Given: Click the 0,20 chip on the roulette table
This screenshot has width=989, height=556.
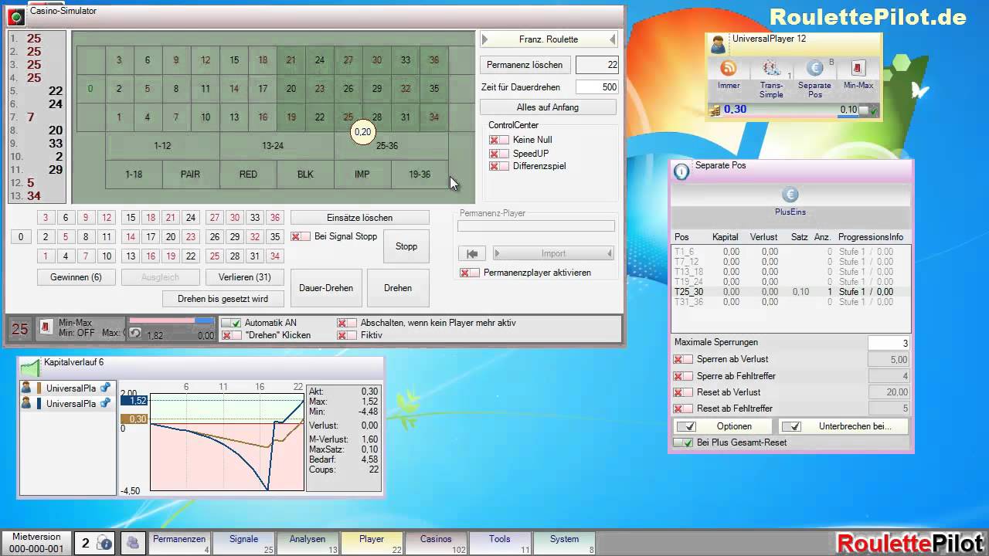Looking at the screenshot, I should pos(362,132).
